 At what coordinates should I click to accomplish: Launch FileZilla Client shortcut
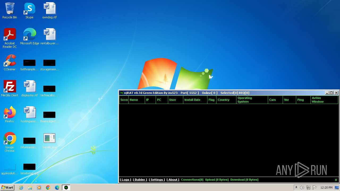10,89
